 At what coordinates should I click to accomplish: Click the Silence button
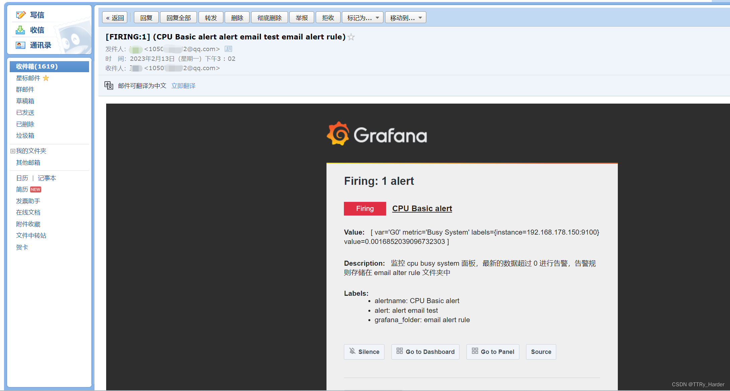point(364,352)
